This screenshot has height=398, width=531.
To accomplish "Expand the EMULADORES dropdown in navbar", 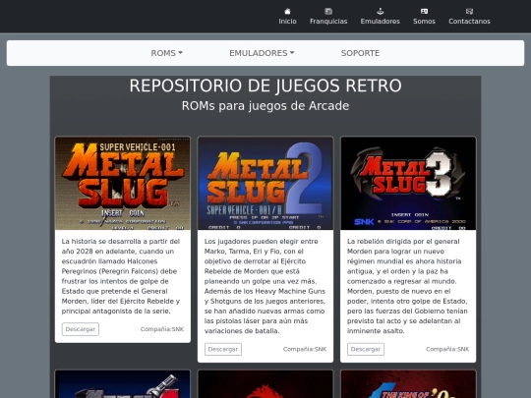I will pos(262,53).
